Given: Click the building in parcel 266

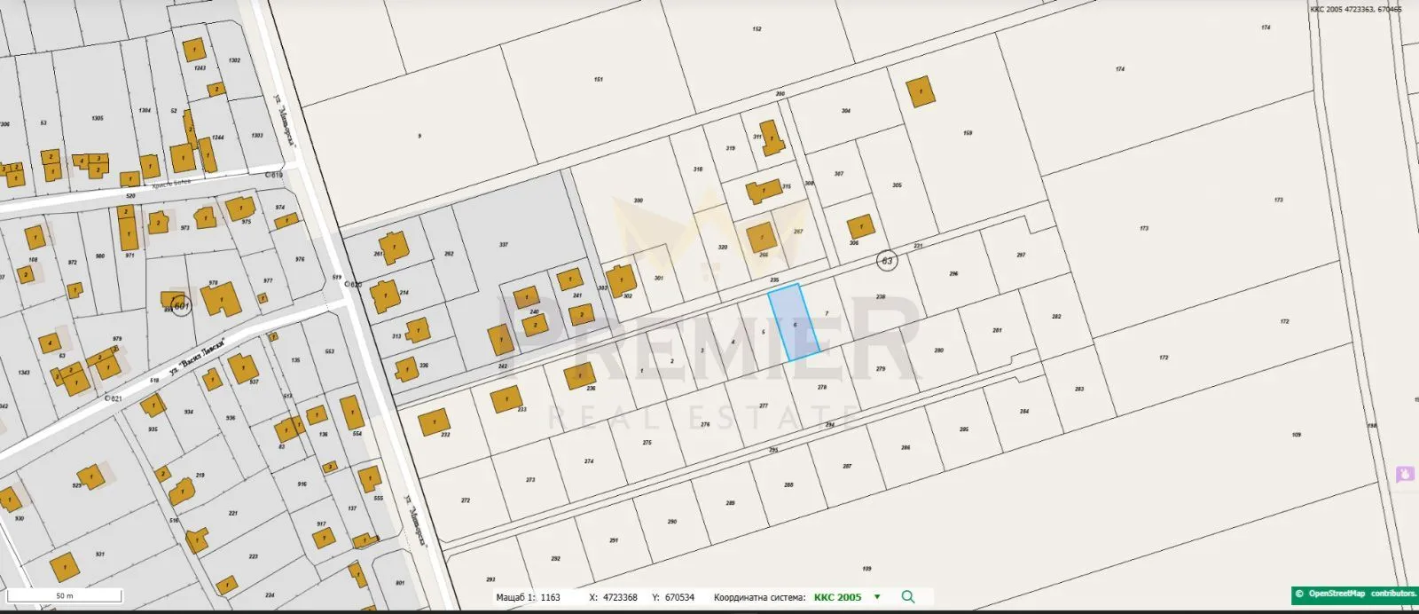Looking at the screenshot, I should coord(761,239).
